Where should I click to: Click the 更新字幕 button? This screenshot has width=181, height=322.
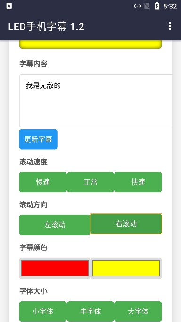pyautogui.click(x=38, y=139)
